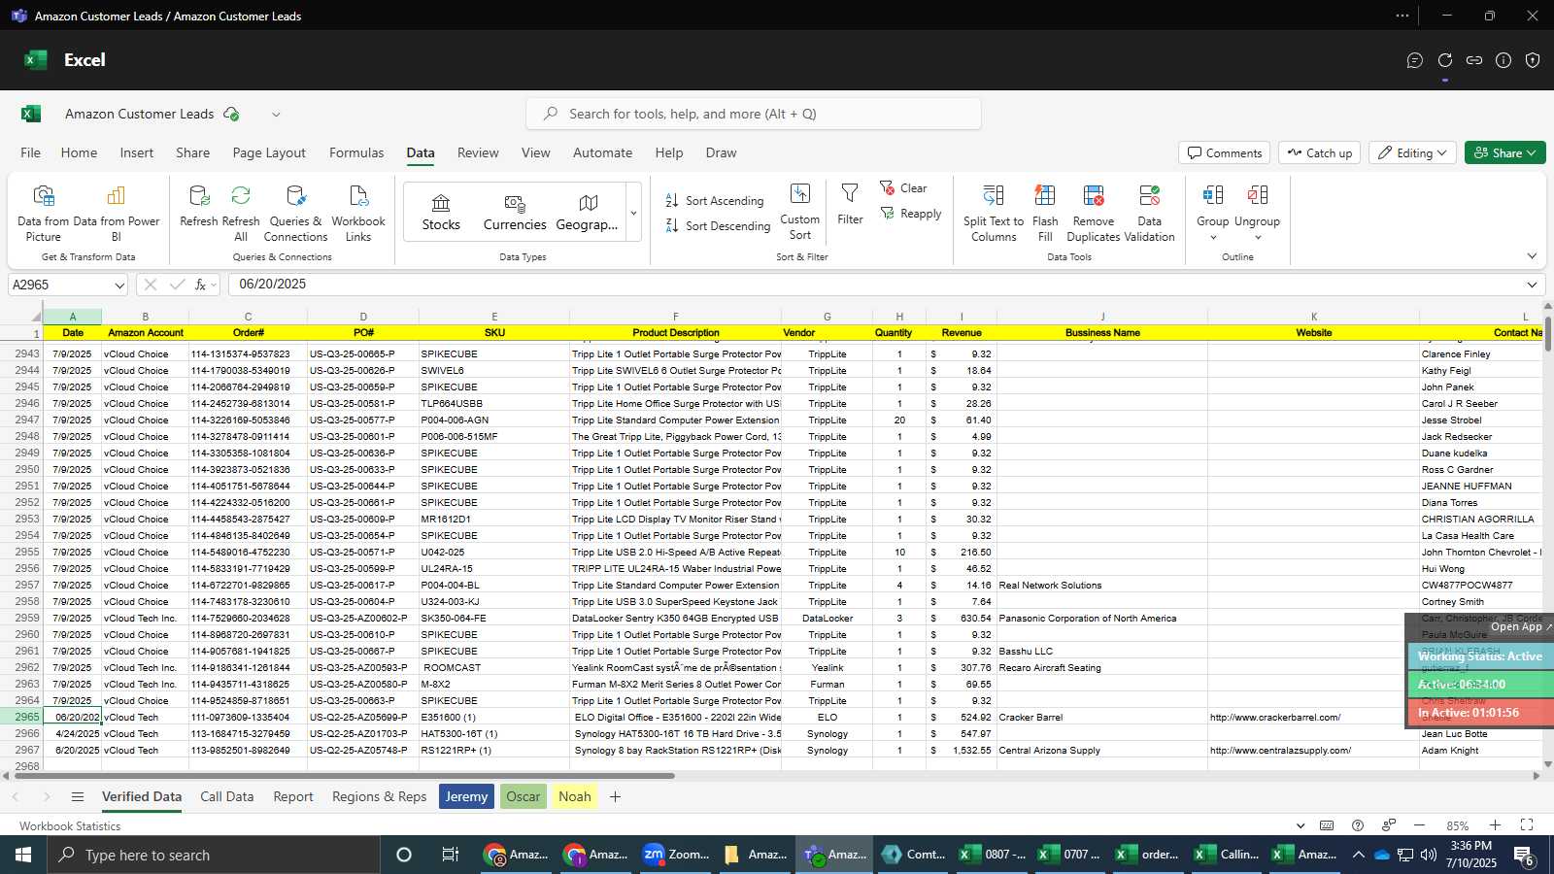Open the Review ribbon tab
Screen dimensions: 1554x874
pos(478,153)
